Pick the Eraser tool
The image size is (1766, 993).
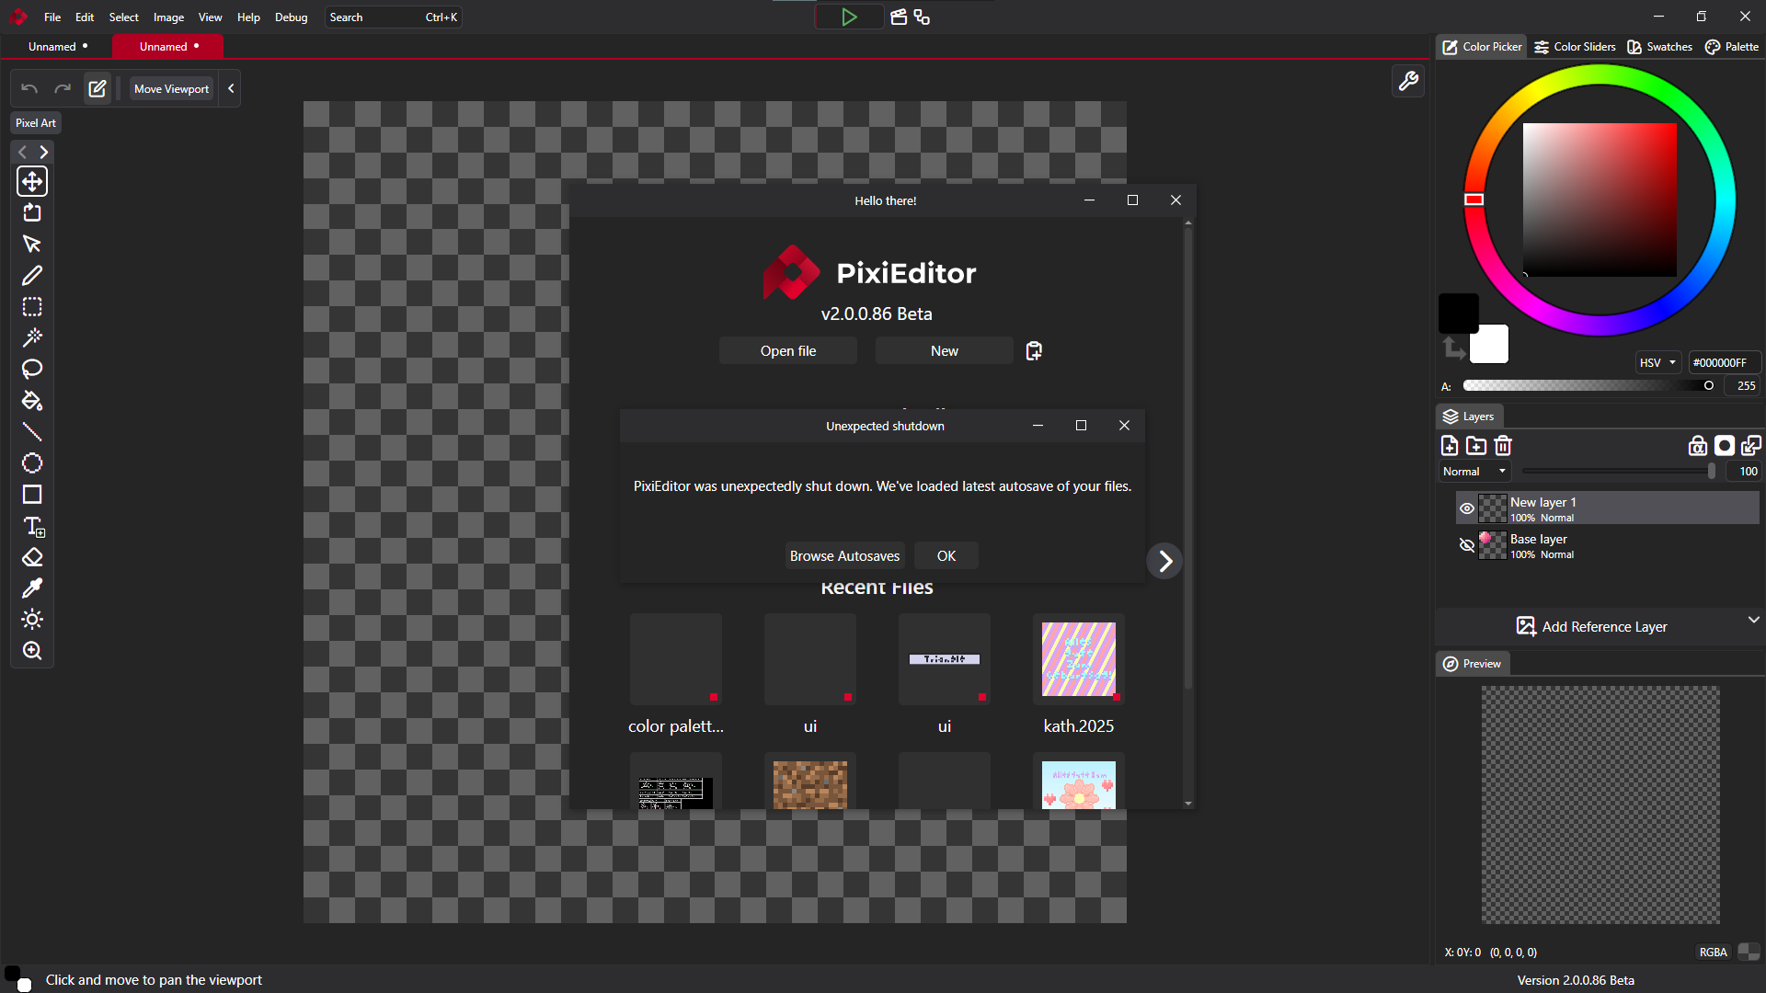pos(32,557)
